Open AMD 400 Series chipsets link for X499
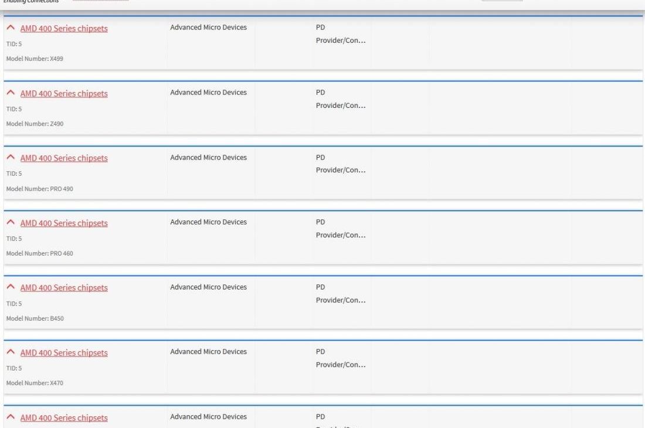This screenshot has height=428, width=645. coord(64,29)
